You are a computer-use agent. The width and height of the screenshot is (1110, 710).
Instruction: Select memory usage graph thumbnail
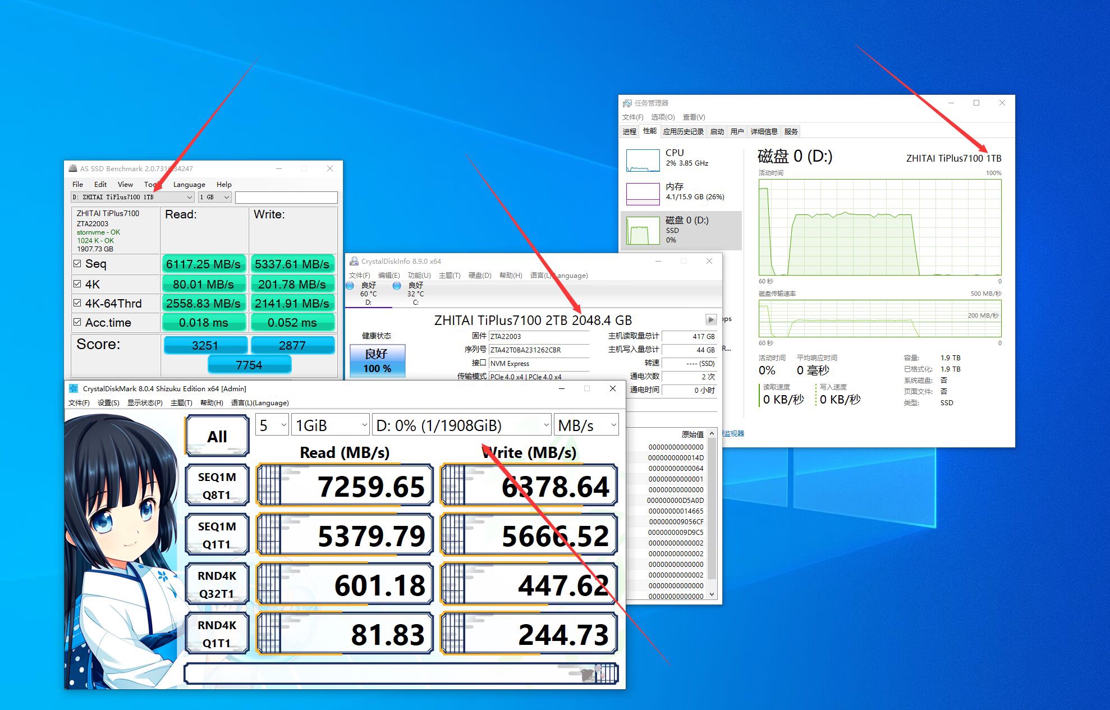[643, 194]
